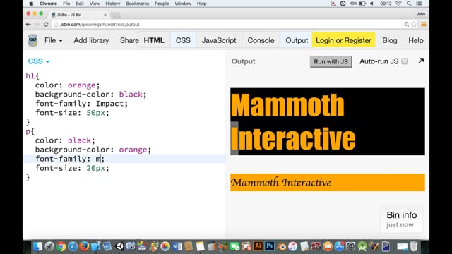Screen dimensions: 452x254
Task: Toggle the Output panel tab
Action: click(x=297, y=40)
